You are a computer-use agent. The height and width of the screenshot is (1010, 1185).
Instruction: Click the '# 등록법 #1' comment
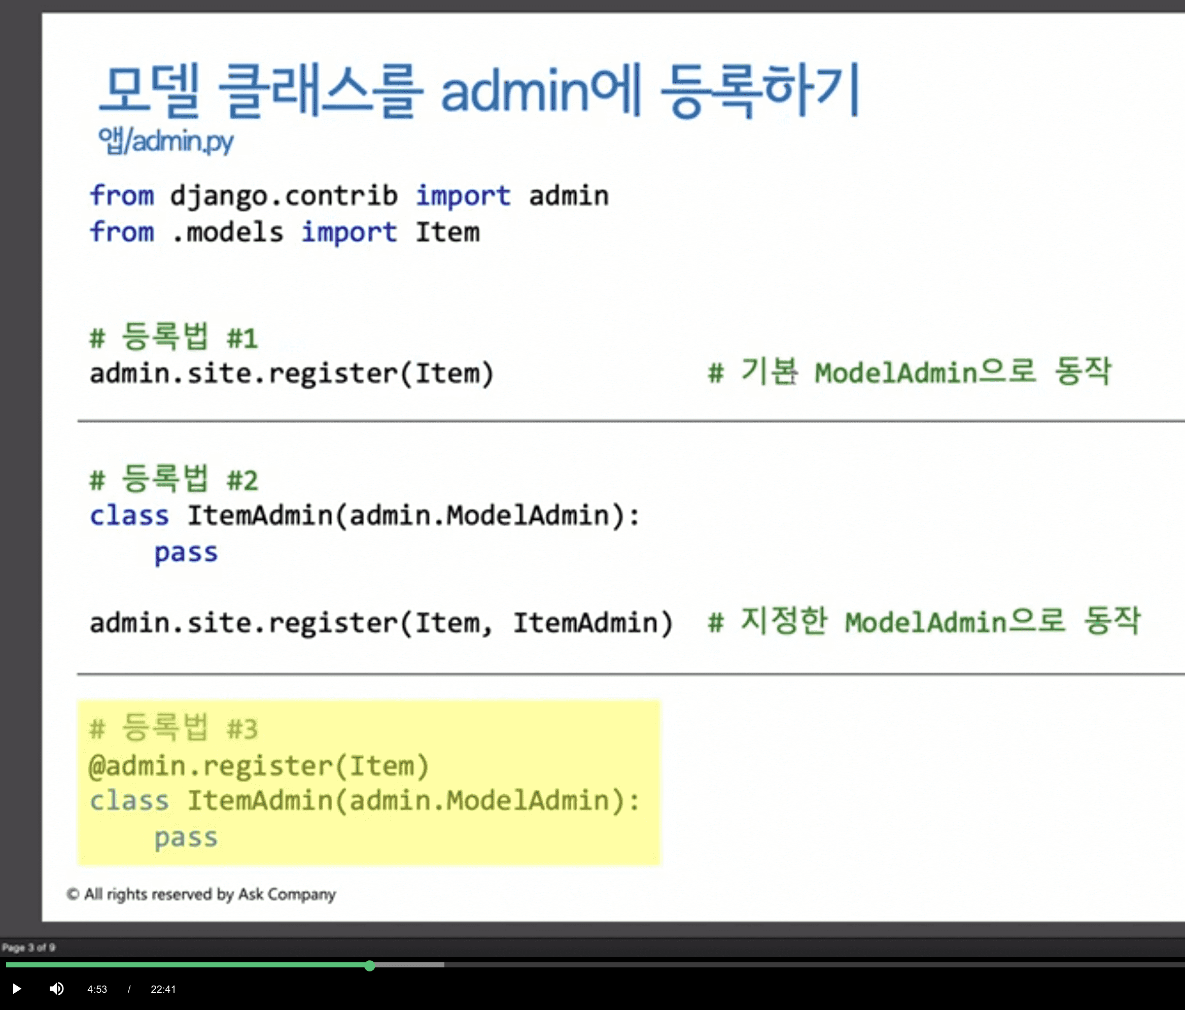[x=173, y=337]
